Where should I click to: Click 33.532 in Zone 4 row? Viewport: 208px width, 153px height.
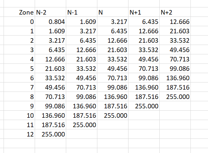click(x=113, y=59)
